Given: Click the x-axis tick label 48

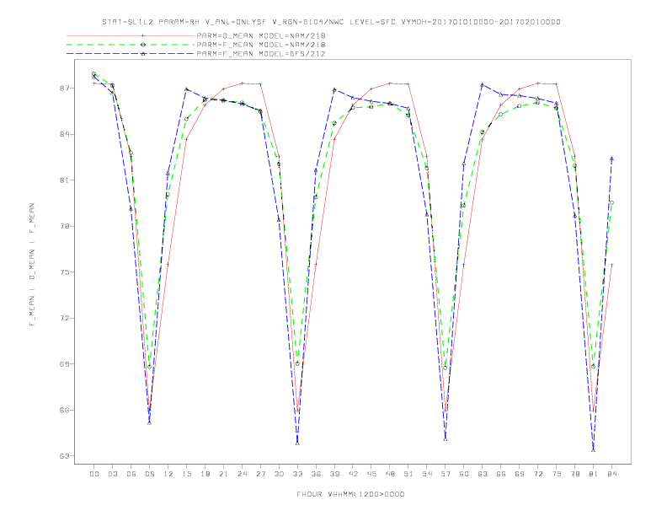Looking at the screenshot, I should (x=390, y=474).
